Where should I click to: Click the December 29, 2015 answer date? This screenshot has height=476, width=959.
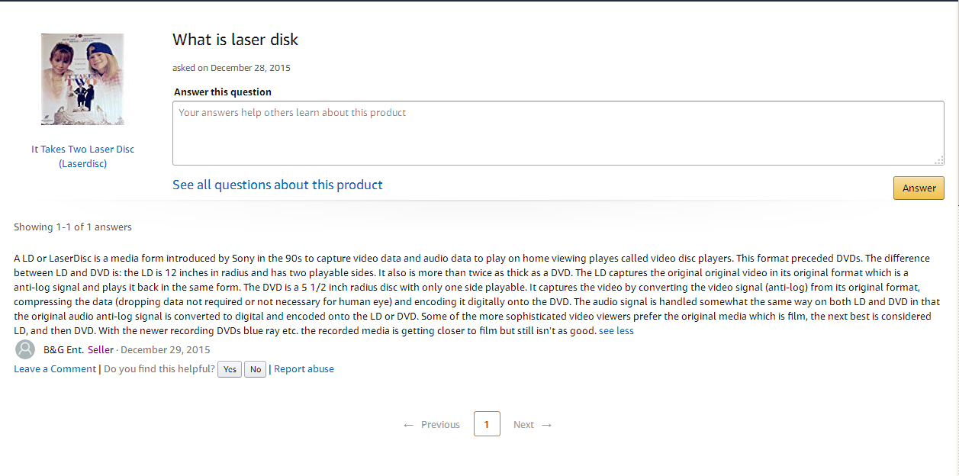point(166,349)
